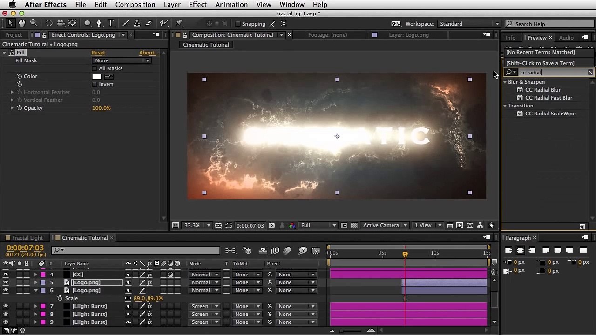Collapse the Transition effects category
Image resolution: width=596 pixels, height=335 pixels.
click(x=505, y=106)
